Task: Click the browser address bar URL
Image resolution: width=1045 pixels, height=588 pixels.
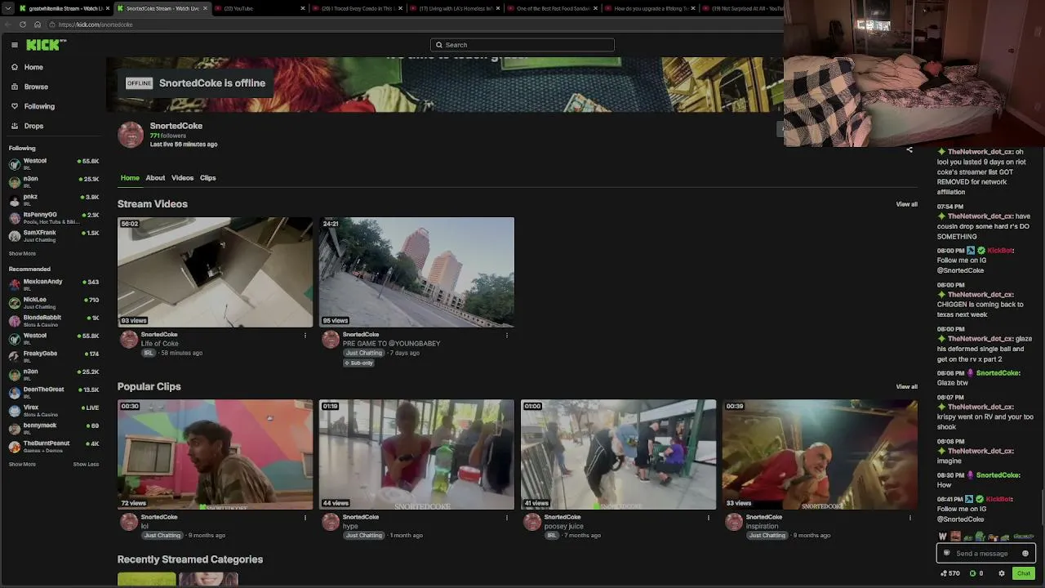Action: 96,24
